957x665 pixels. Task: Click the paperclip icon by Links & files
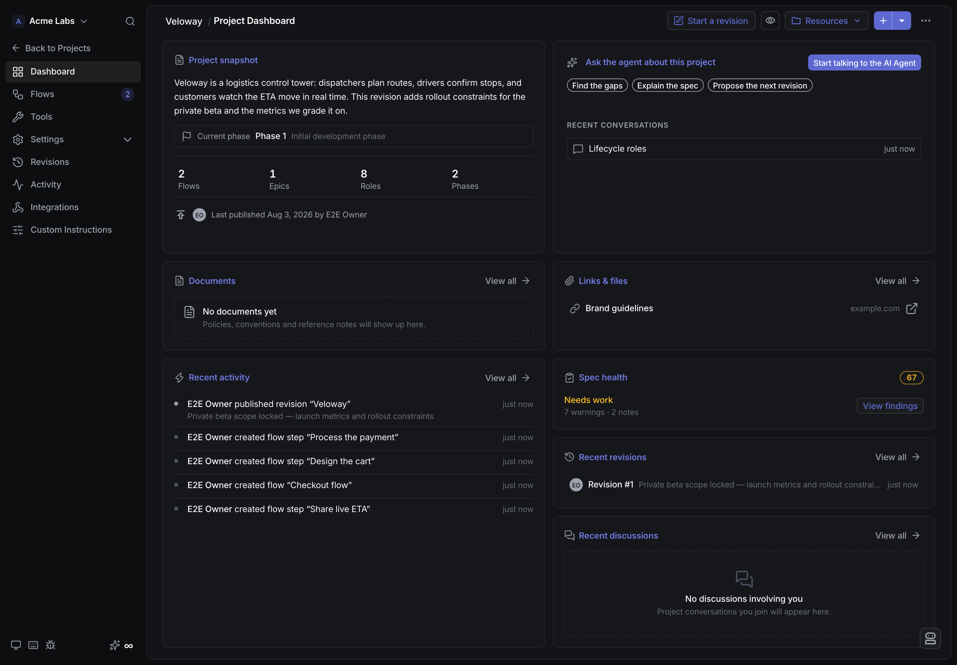pos(569,281)
